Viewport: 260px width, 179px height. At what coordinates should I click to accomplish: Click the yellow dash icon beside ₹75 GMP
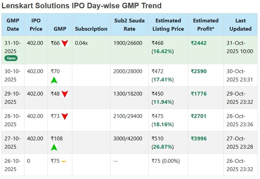pyautogui.click(x=64, y=161)
